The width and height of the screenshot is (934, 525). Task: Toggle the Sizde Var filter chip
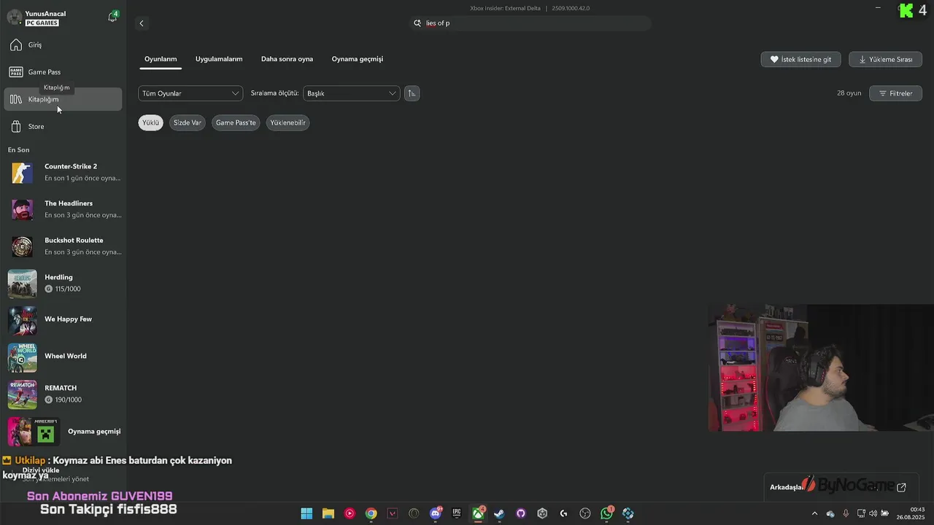click(x=187, y=122)
